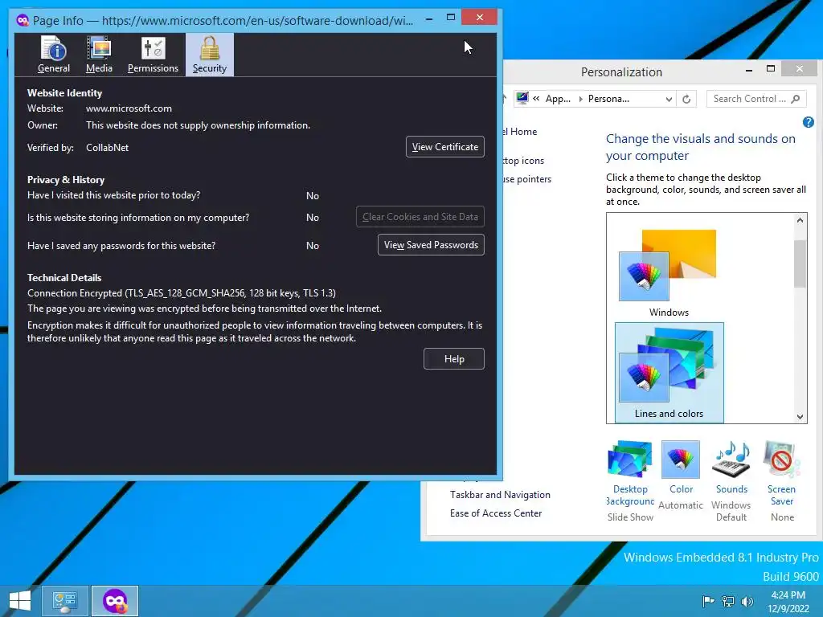Image resolution: width=823 pixels, height=617 pixels.
Task: Click Clear Cookies and Site Data
Action: point(420,217)
